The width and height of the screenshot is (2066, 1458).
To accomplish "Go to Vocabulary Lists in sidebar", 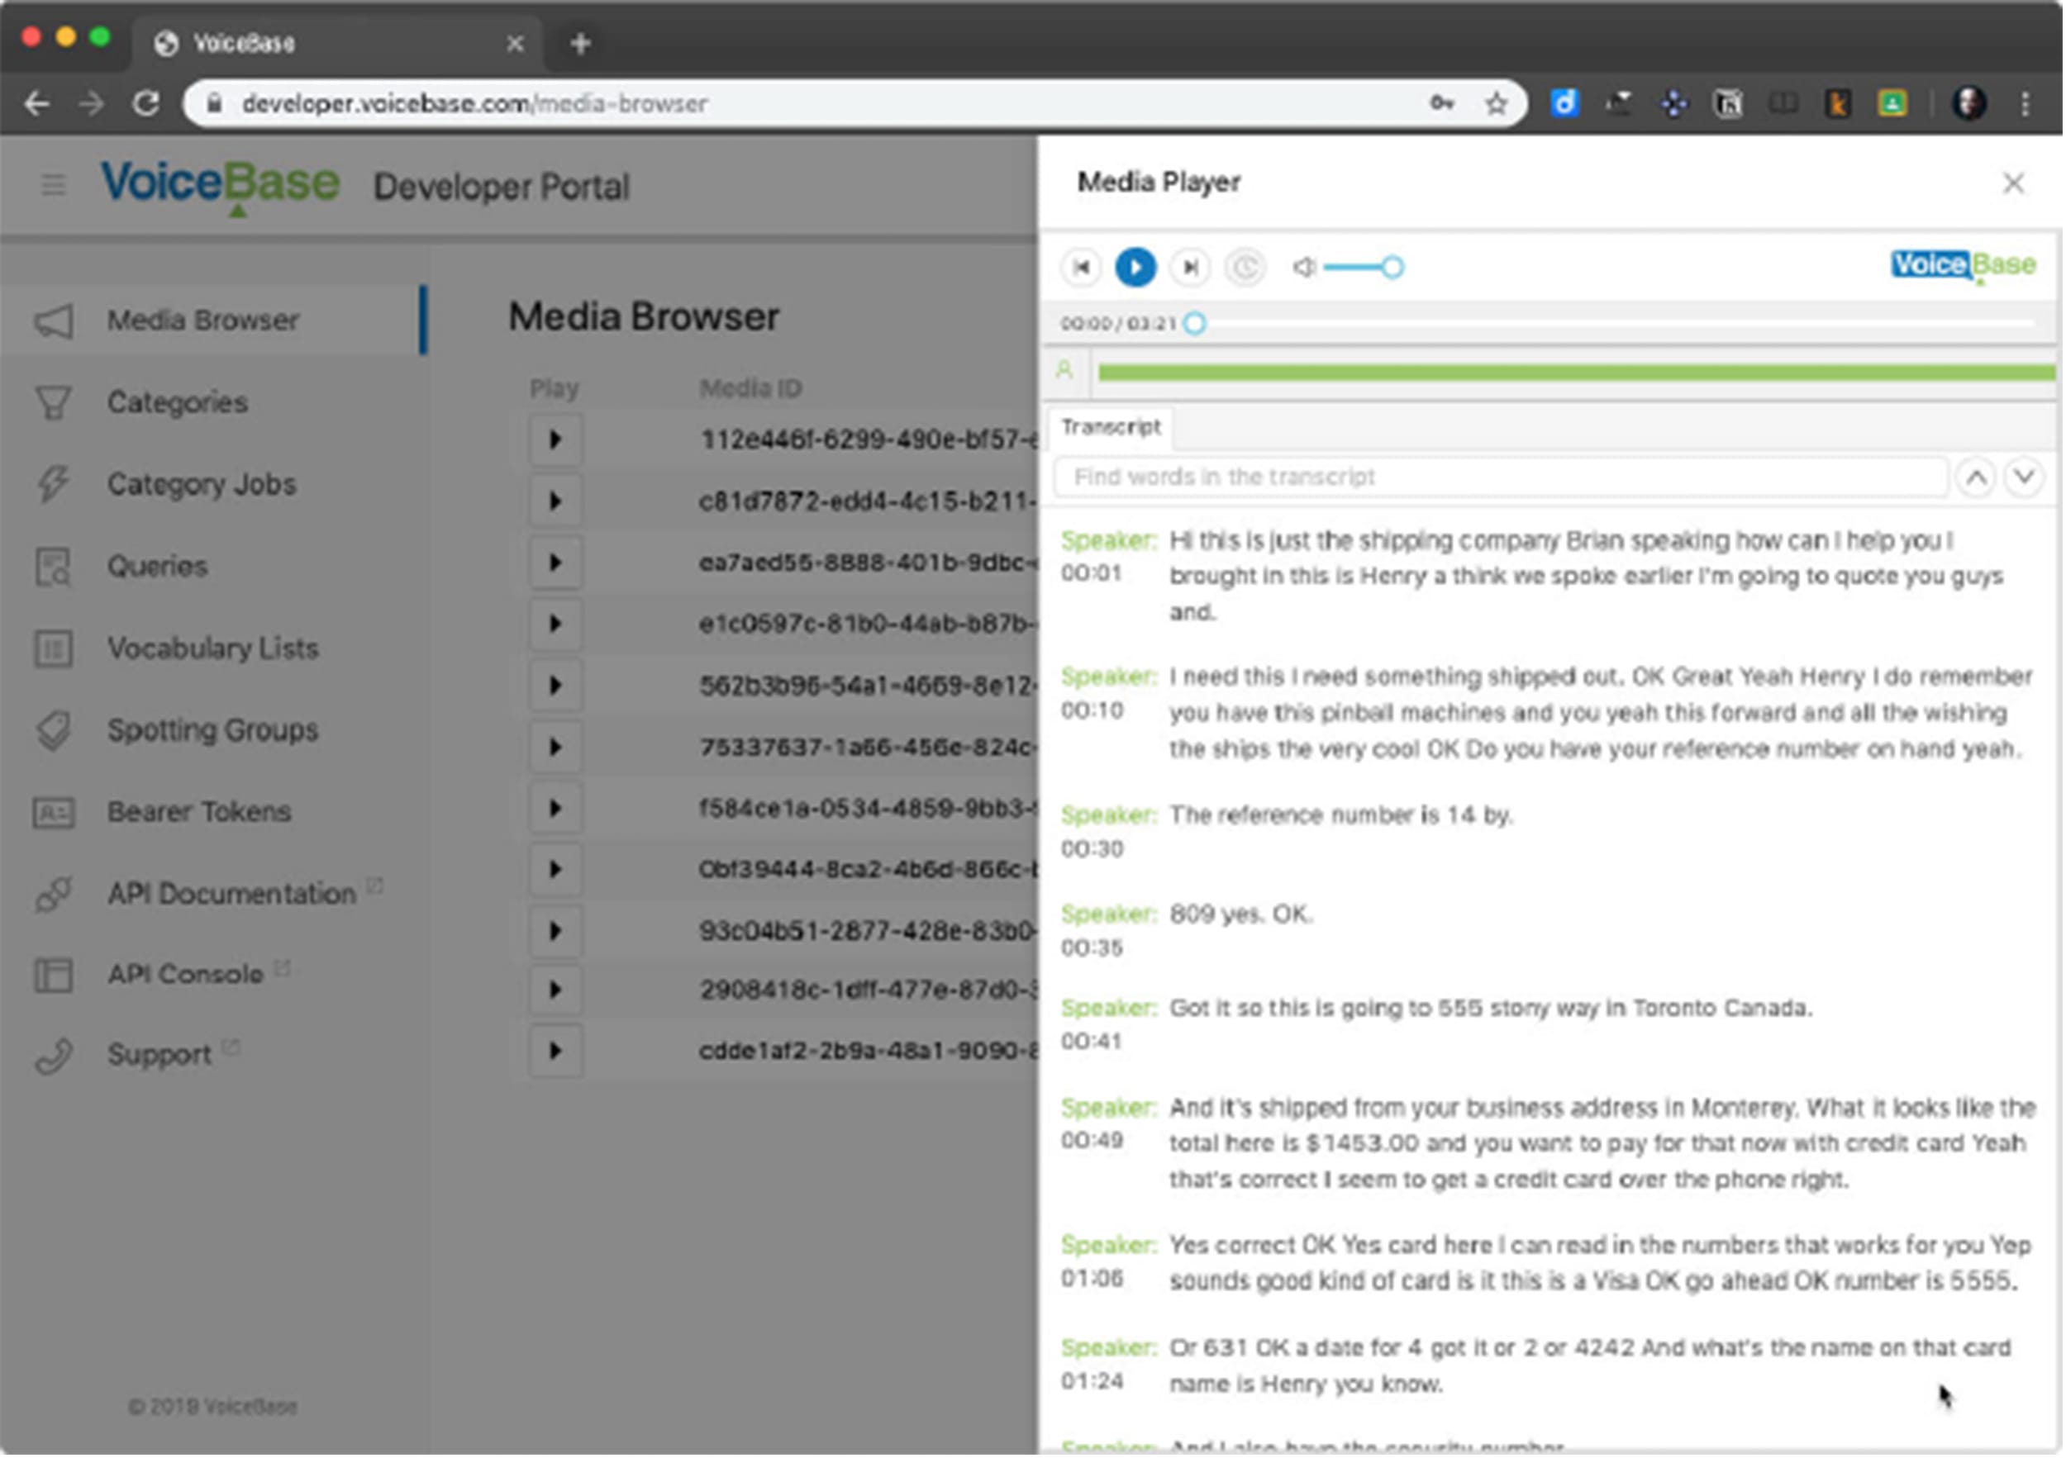I will pyautogui.click(x=212, y=648).
